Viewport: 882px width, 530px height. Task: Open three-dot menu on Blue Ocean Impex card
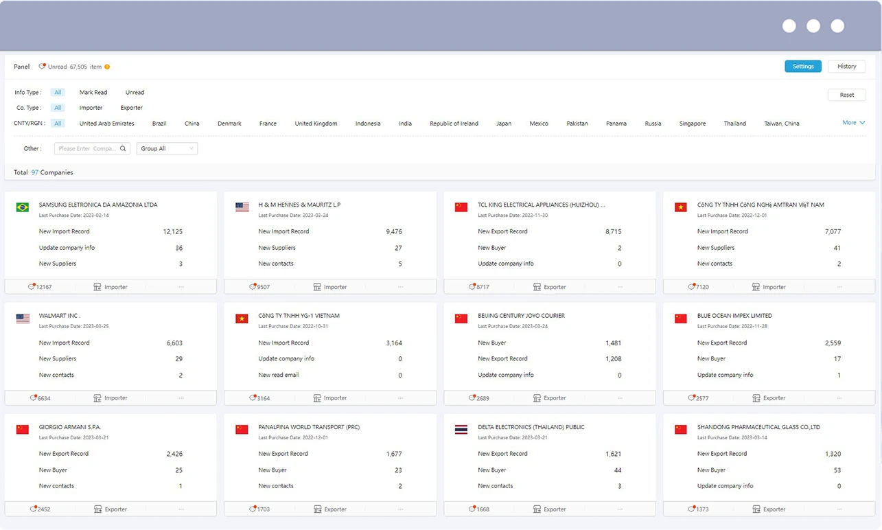[839, 398]
